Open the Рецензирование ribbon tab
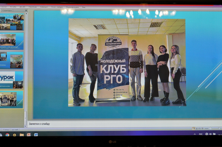This screenshot has width=222, height=147. pyautogui.click(x=72, y=7)
